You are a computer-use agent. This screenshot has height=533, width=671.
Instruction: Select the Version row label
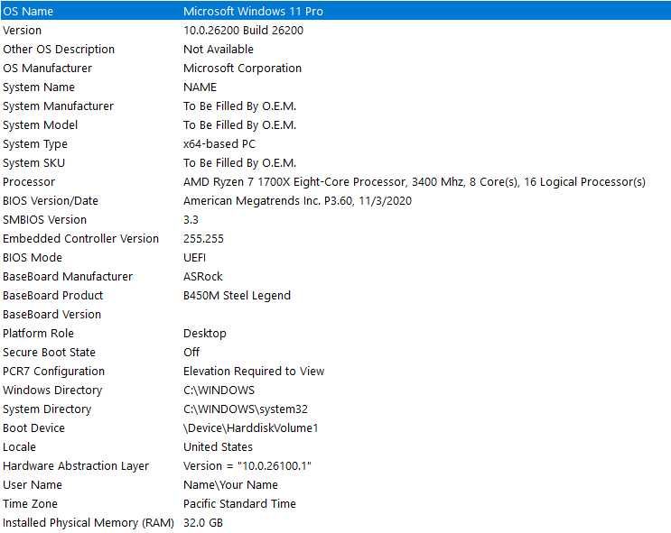23,31
